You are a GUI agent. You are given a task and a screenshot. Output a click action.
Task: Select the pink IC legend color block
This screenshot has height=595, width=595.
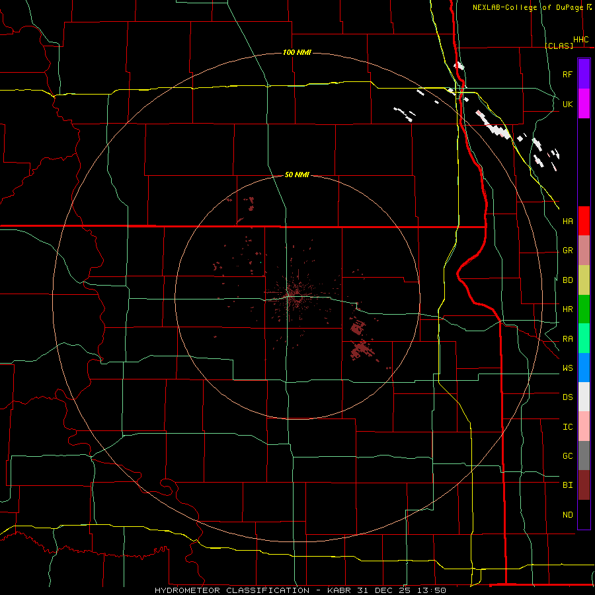[584, 426]
